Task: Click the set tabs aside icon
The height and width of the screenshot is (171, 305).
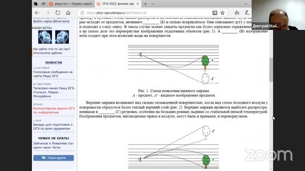Action: click(x=43, y=4)
